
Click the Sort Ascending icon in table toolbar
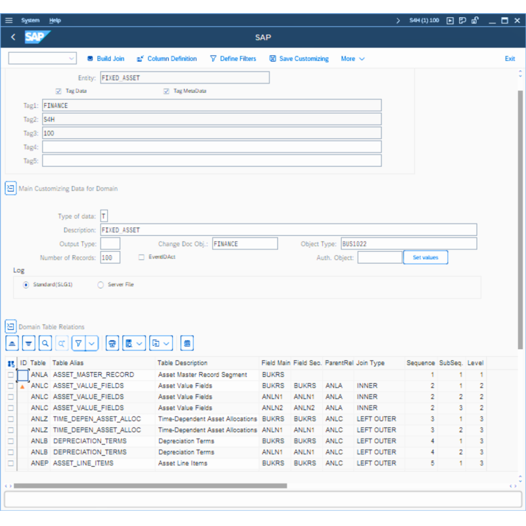pyautogui.click(x=13, y=343)
